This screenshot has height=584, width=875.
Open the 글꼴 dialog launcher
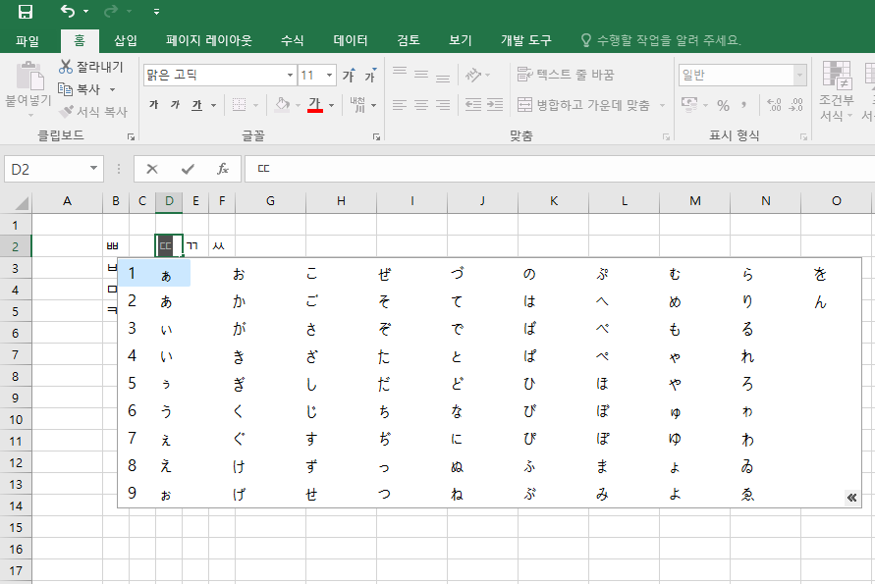[377, 136]
